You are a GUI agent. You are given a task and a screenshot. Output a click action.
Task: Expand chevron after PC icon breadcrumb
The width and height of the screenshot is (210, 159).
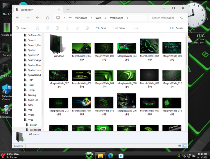[x=64, y=18]
